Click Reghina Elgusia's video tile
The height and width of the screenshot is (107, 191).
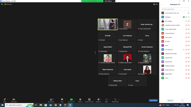(x=147, y=58)
